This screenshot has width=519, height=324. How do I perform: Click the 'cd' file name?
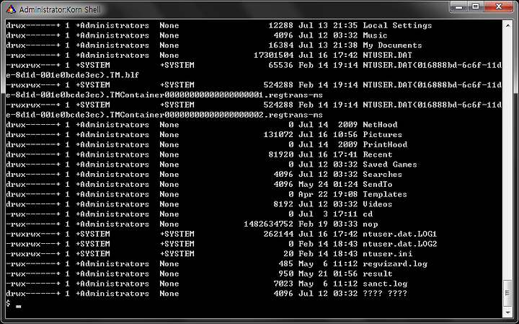click(x=368, y=214)
